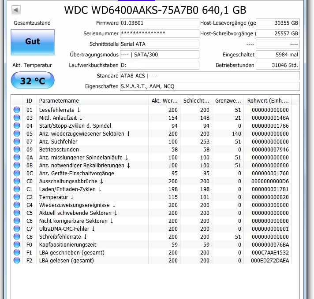Click the Laufwerkbuchstaben field D:
314x299 pixels.
159,65
